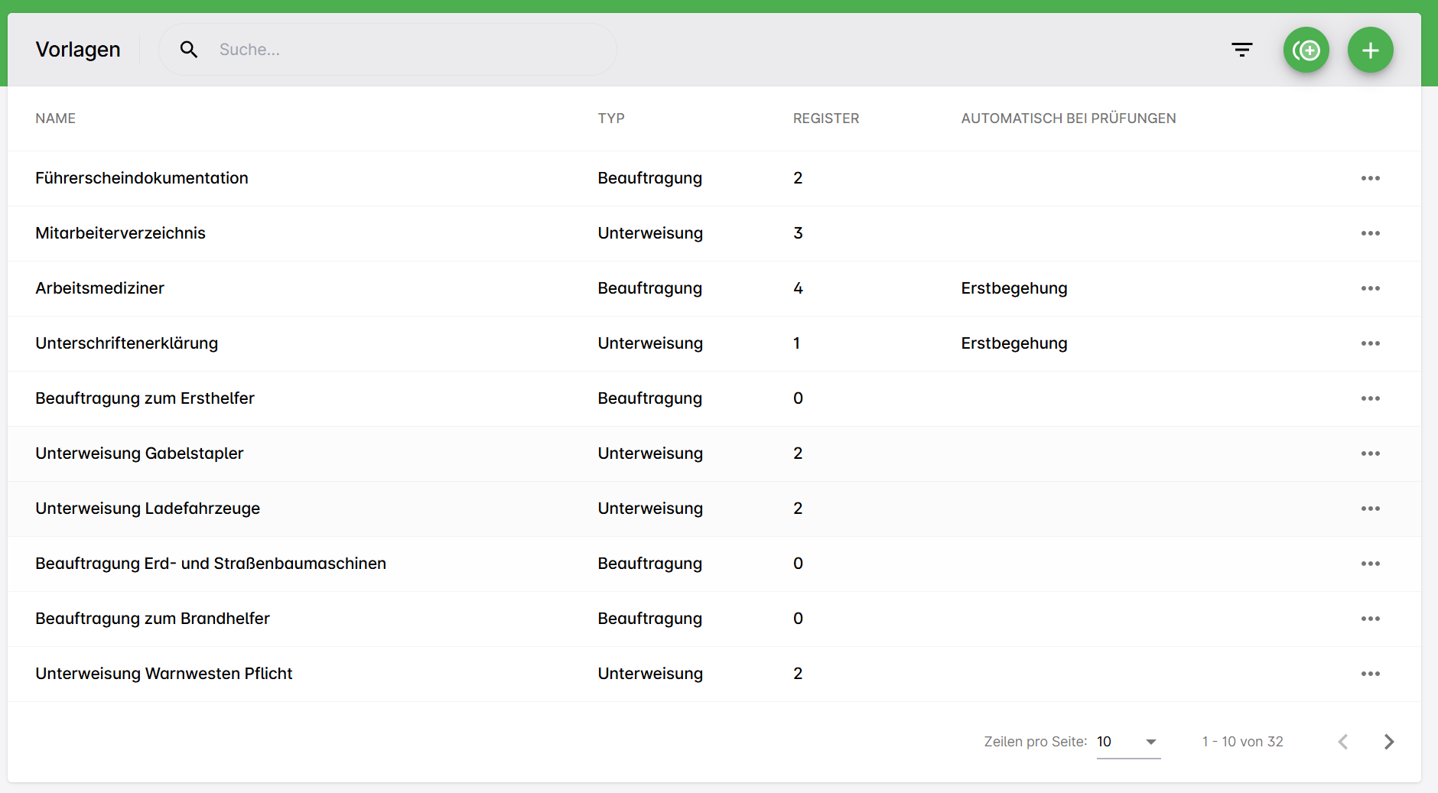Open the filter list icon
Viewport: 1438px width, 793px height.
coord(1241,50)
